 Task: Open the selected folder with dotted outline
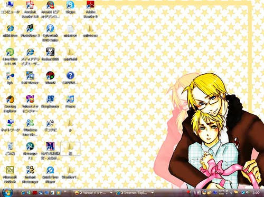click(x=70, y=149)
